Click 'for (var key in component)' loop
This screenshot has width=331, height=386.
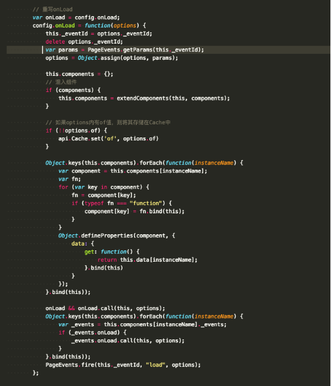(103, 187)
